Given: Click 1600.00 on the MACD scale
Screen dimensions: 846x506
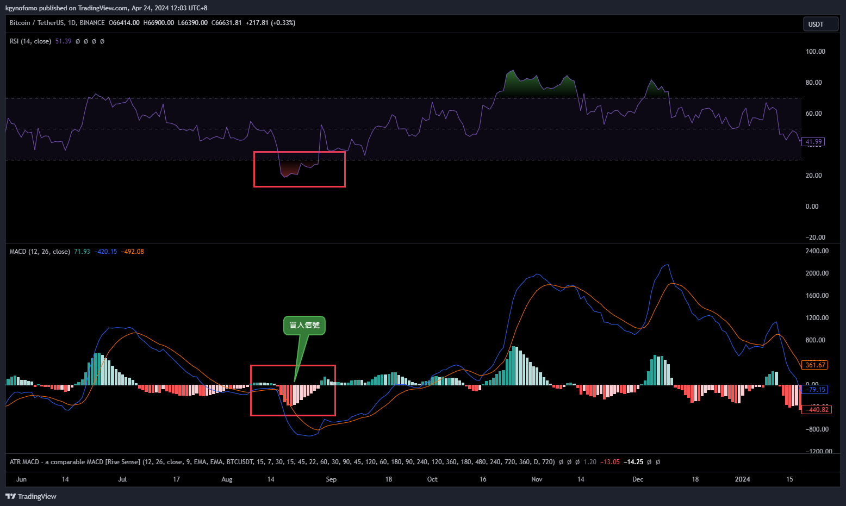Looking at the screenshot, I should (817, 296).
